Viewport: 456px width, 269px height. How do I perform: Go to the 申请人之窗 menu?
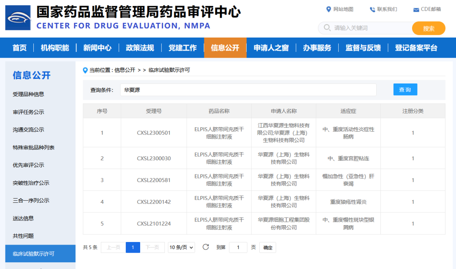click(271, 48)
